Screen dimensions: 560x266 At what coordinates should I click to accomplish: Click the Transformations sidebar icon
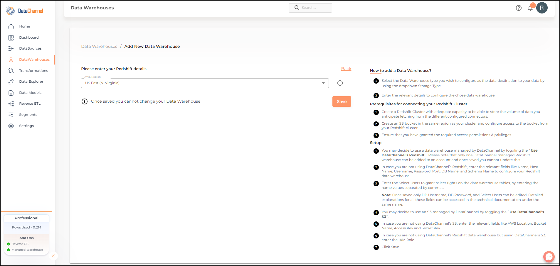click(x=11, y=71)
